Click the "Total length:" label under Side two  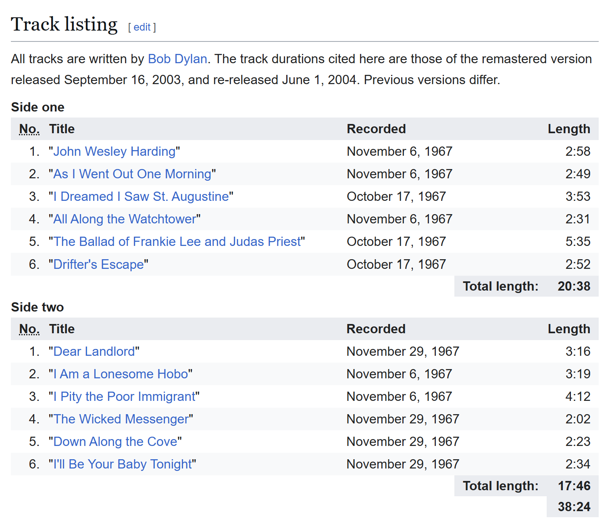(501, 486)
